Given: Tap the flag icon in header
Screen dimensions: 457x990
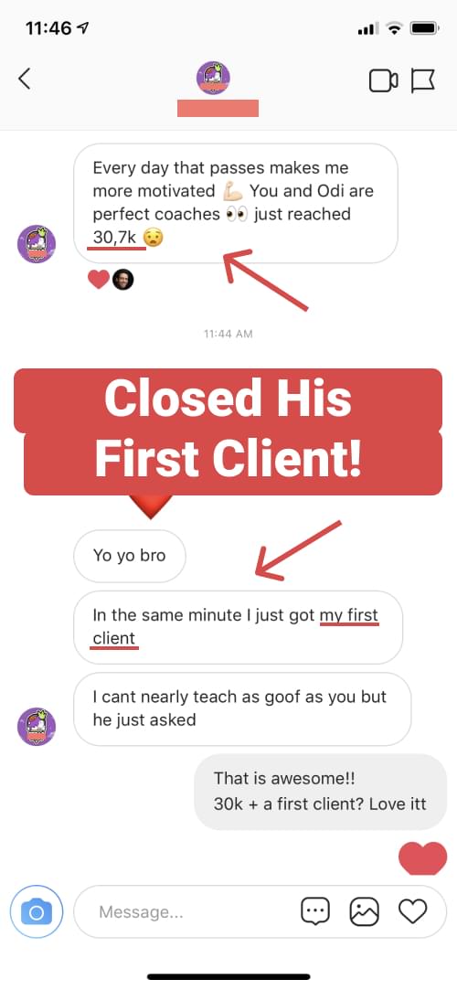Looking at the screenshot, I should (423, 80).
